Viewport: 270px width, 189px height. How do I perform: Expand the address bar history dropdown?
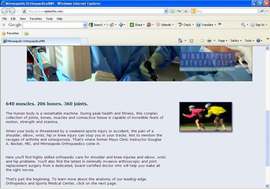pos(166,11)
